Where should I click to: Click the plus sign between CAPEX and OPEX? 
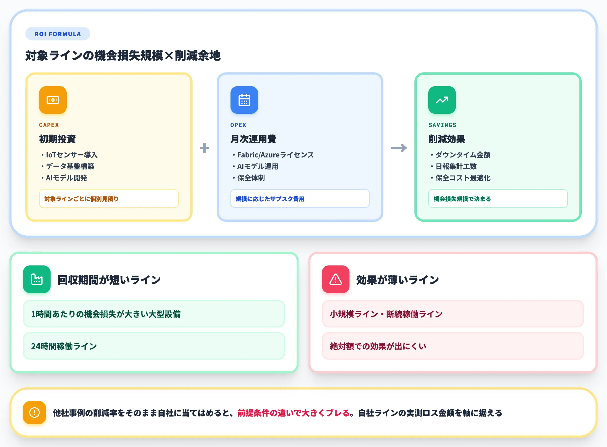(x=204, y=148)
